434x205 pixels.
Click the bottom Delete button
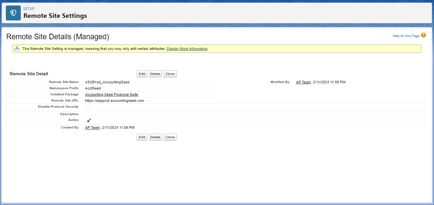tap(155, 137)
